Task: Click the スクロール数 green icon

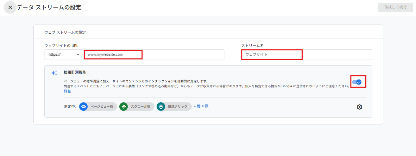Action: click(124, 107)
